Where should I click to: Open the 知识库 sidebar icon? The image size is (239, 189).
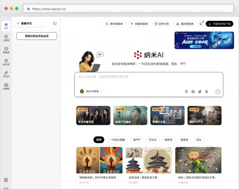pos(6,62)
